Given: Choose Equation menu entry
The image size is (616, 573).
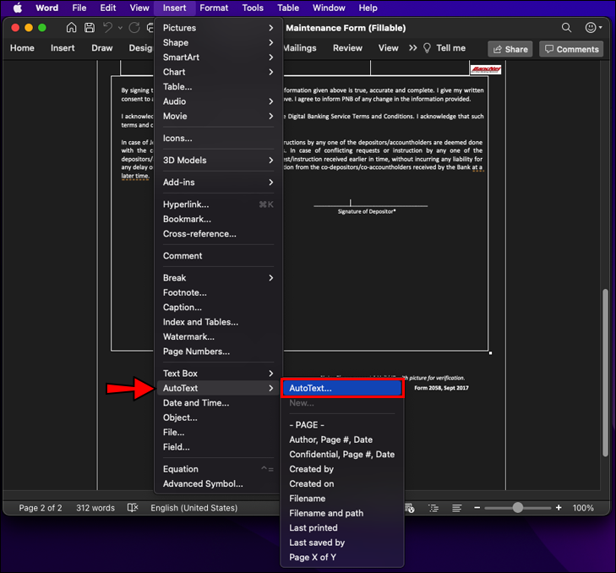Looking at the screenshot, I should [218, 469].
